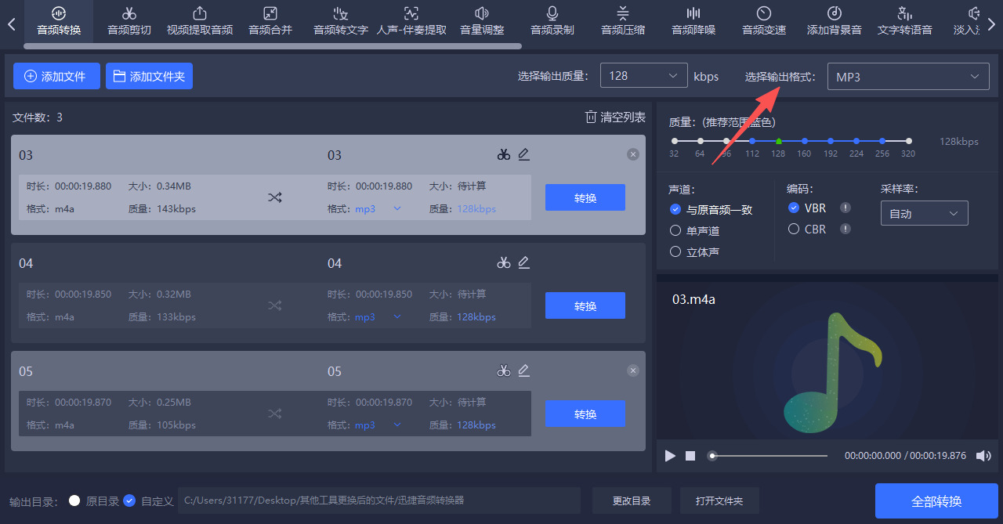Remove file 03 from list
This screenshot has width=1003, height=524.
tap(633, 154)
